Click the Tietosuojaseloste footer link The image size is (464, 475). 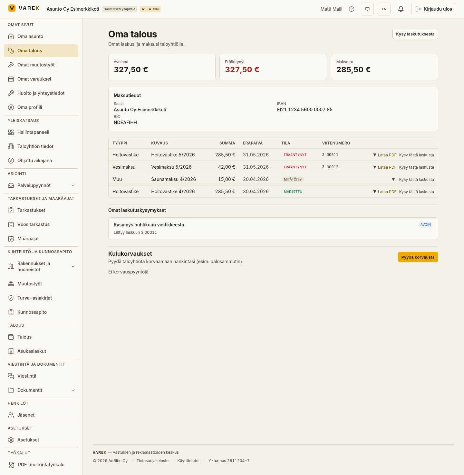coord(152,461)
